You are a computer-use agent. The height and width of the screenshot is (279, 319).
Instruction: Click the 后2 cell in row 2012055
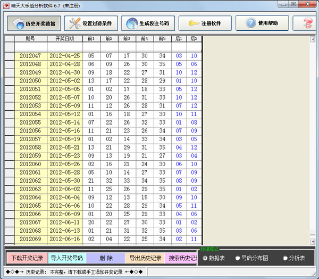click(194, 122)
